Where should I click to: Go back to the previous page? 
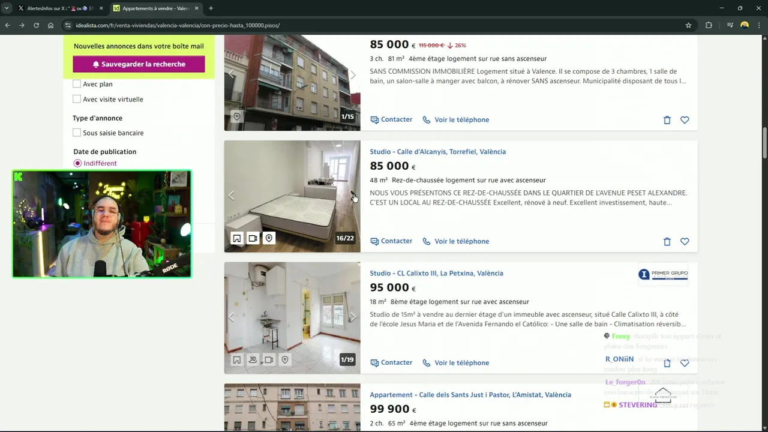point(7,25)
